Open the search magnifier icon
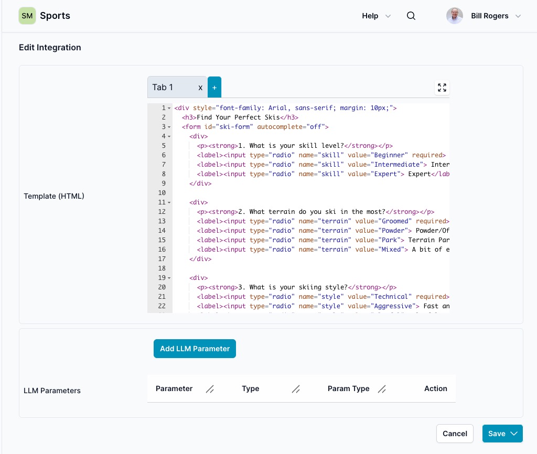This screenshot has width=537, height=454. coord(411,16)
